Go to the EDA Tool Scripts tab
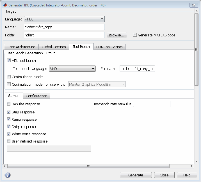 (109, 47)
